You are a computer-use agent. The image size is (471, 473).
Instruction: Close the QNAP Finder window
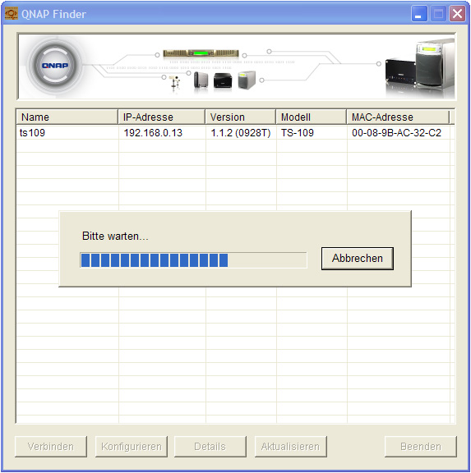(x=457, y=14)
